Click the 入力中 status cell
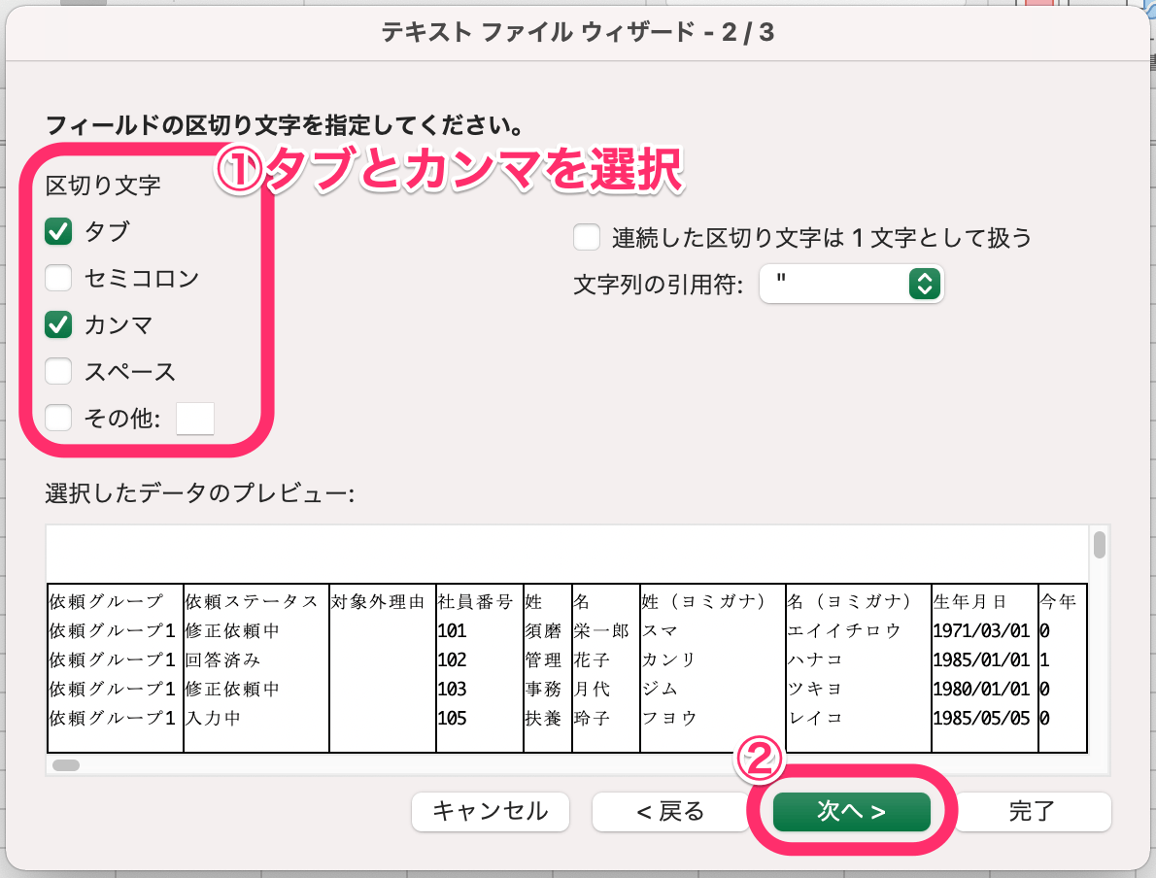Viewport: 1156px width, 878px height. coord(213,718)
